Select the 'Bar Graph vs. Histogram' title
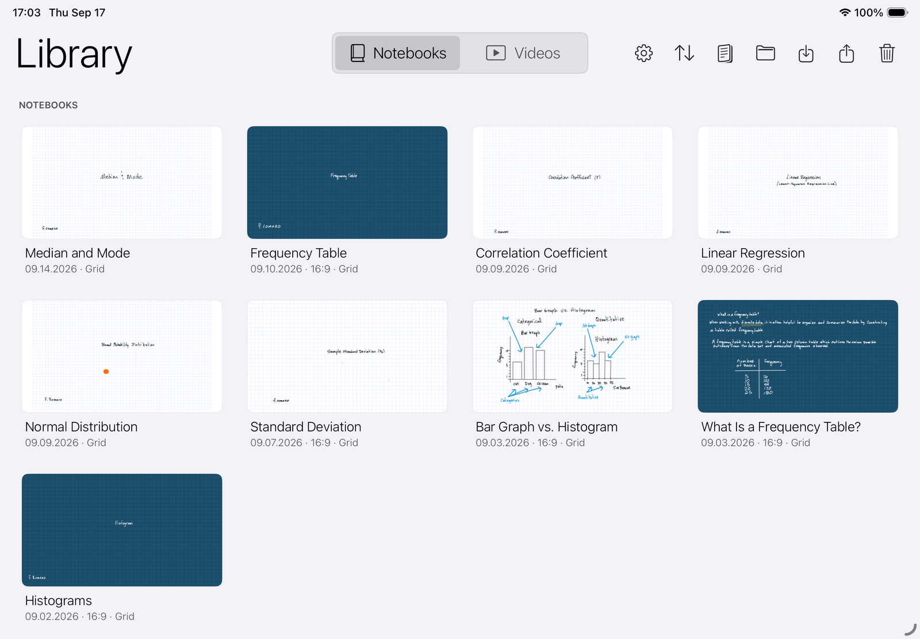This screenshot has width=920, height=639. click(547, 427)
